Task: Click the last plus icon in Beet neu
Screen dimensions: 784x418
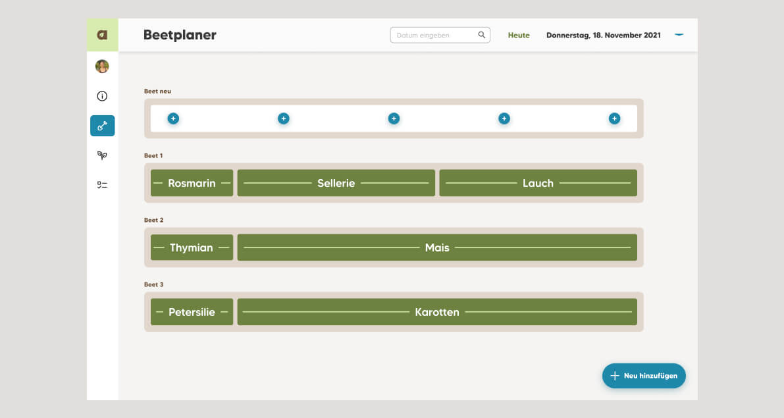Action: pos(614,118)
